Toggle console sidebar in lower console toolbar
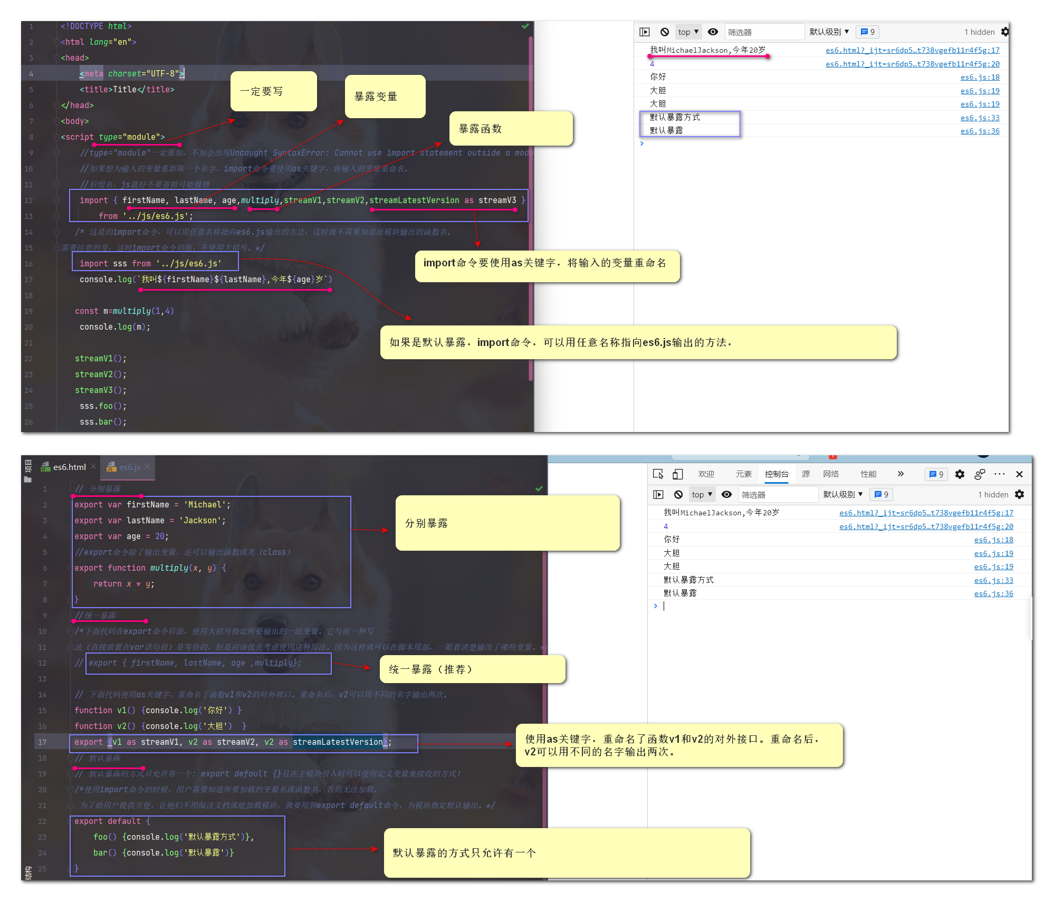The width and height of the screenshot is (1054, 902). pyautogui.click(x=658, y=495)
